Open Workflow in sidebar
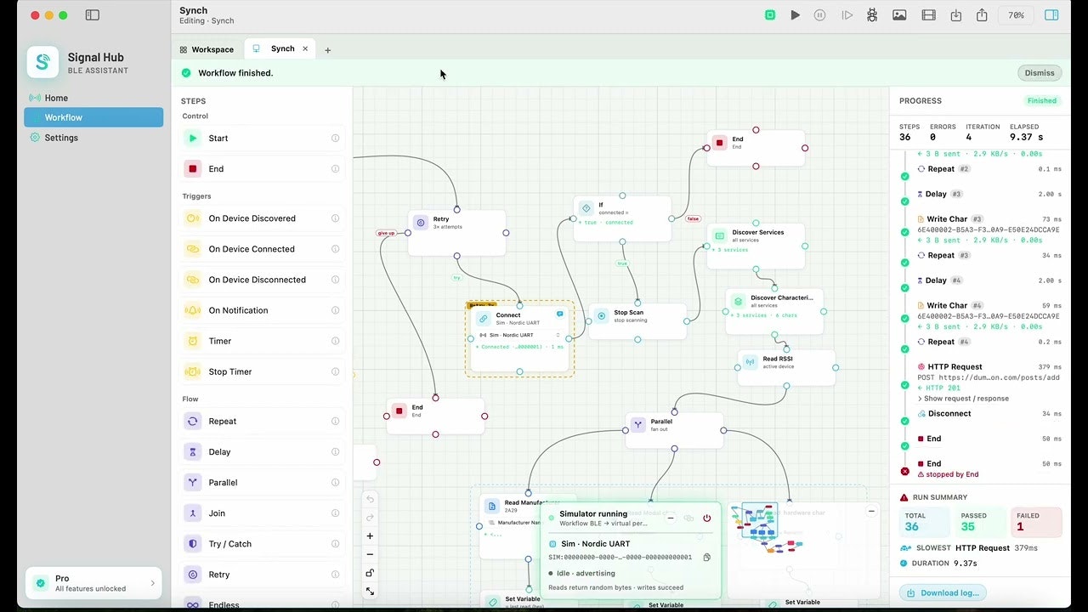This screenshot has height=612, width=1088. click(93, 117)
